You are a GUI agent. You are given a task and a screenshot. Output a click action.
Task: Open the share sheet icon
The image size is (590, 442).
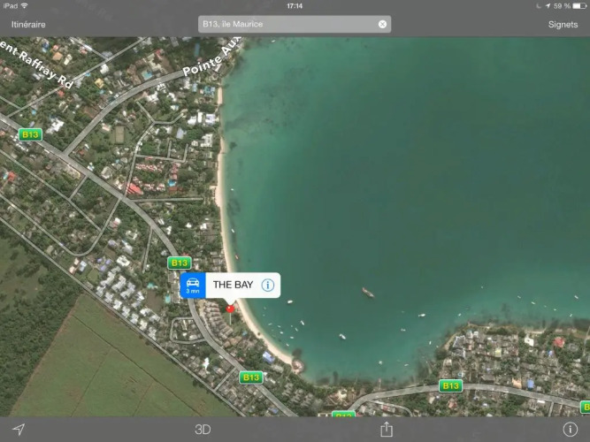(x=386, y=429)
